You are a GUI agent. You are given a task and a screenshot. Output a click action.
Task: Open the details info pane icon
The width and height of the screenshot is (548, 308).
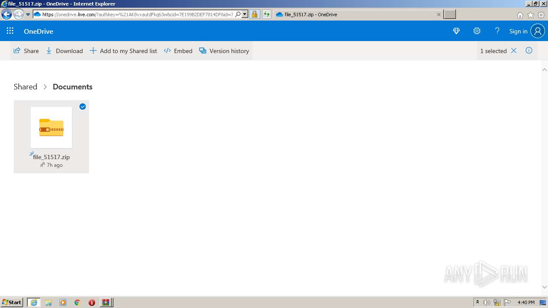click(529, 50)
